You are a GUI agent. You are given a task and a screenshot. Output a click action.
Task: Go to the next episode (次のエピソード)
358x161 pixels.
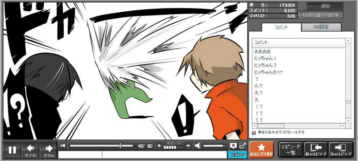tap(341, 150)
